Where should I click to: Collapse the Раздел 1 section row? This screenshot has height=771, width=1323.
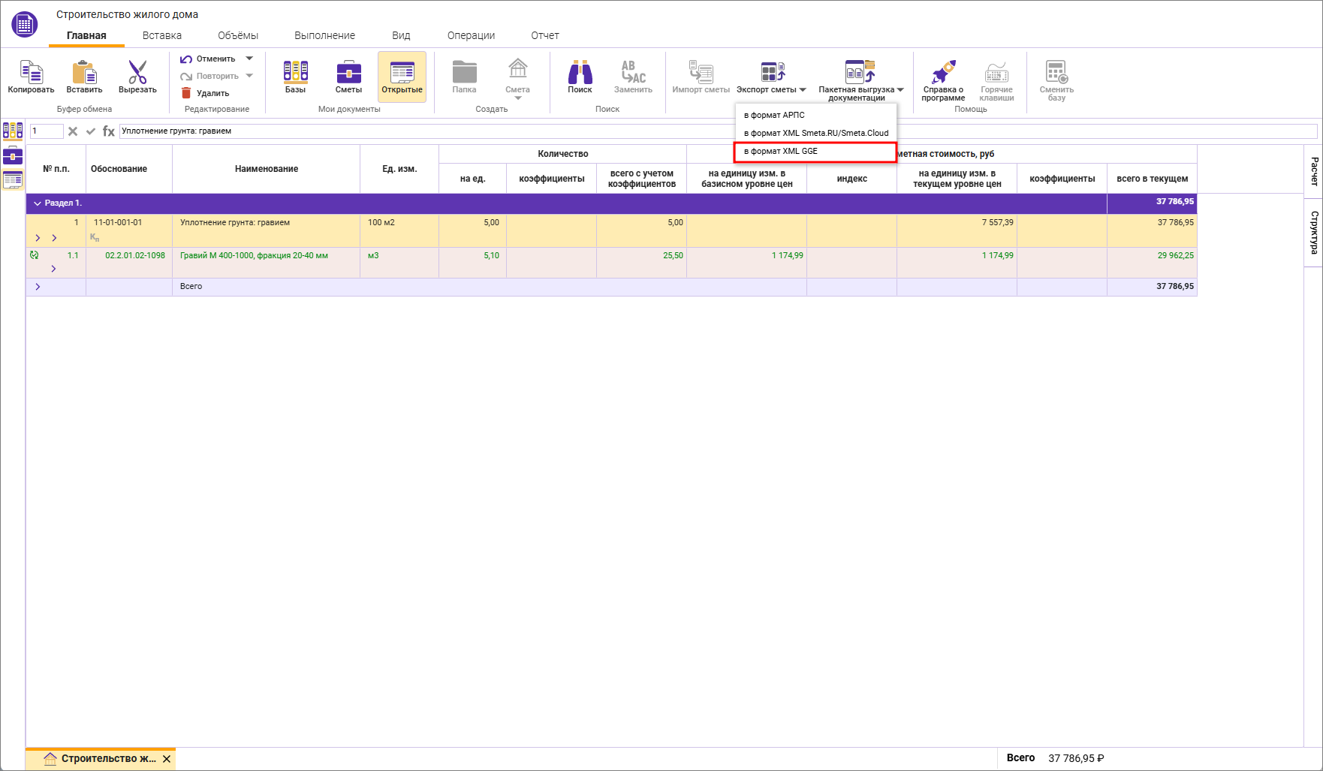pos(38,203)
